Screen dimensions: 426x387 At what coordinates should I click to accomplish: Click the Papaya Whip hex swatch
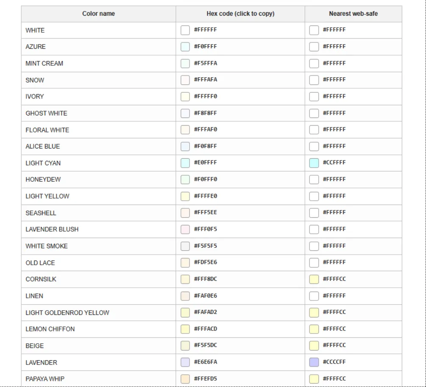point(185,379)
